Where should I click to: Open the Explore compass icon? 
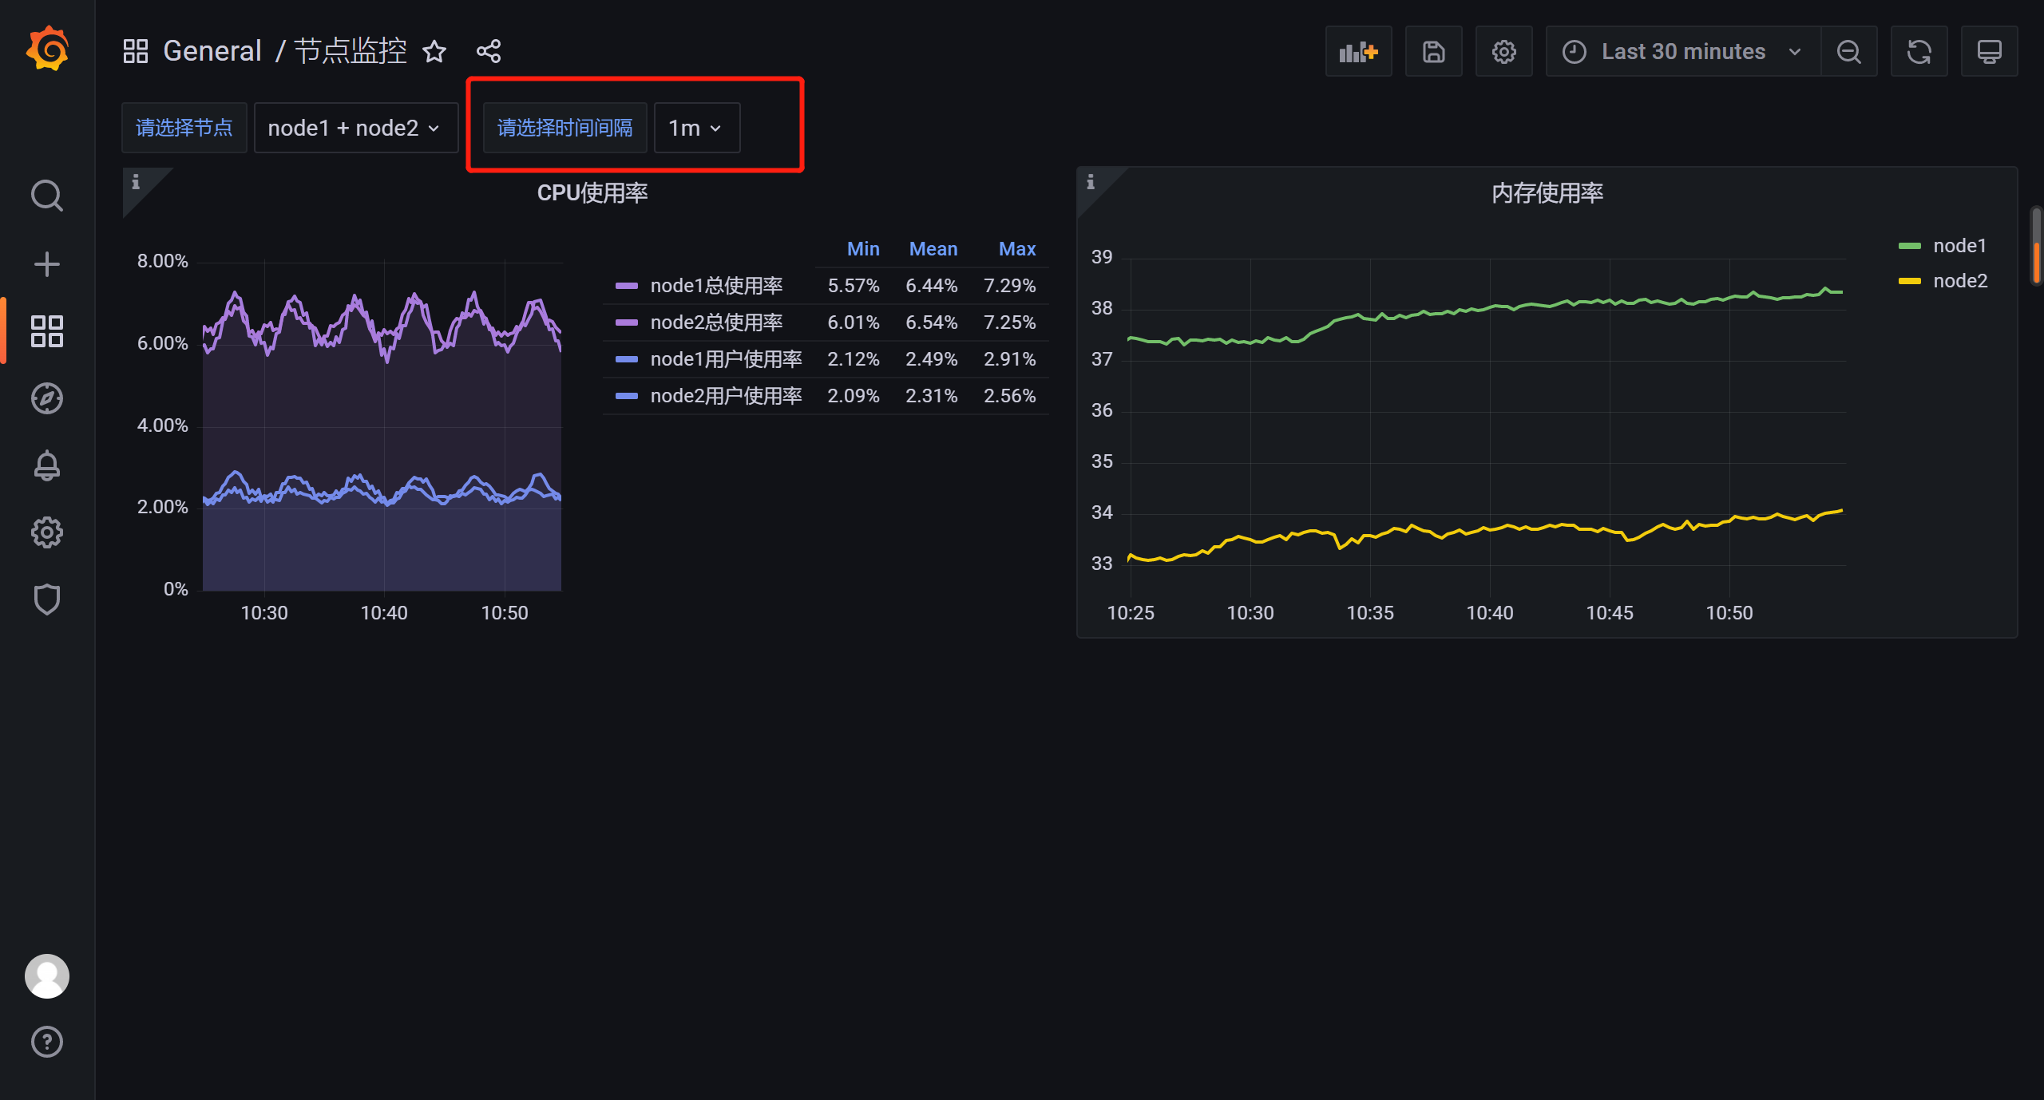pos(46,398)
